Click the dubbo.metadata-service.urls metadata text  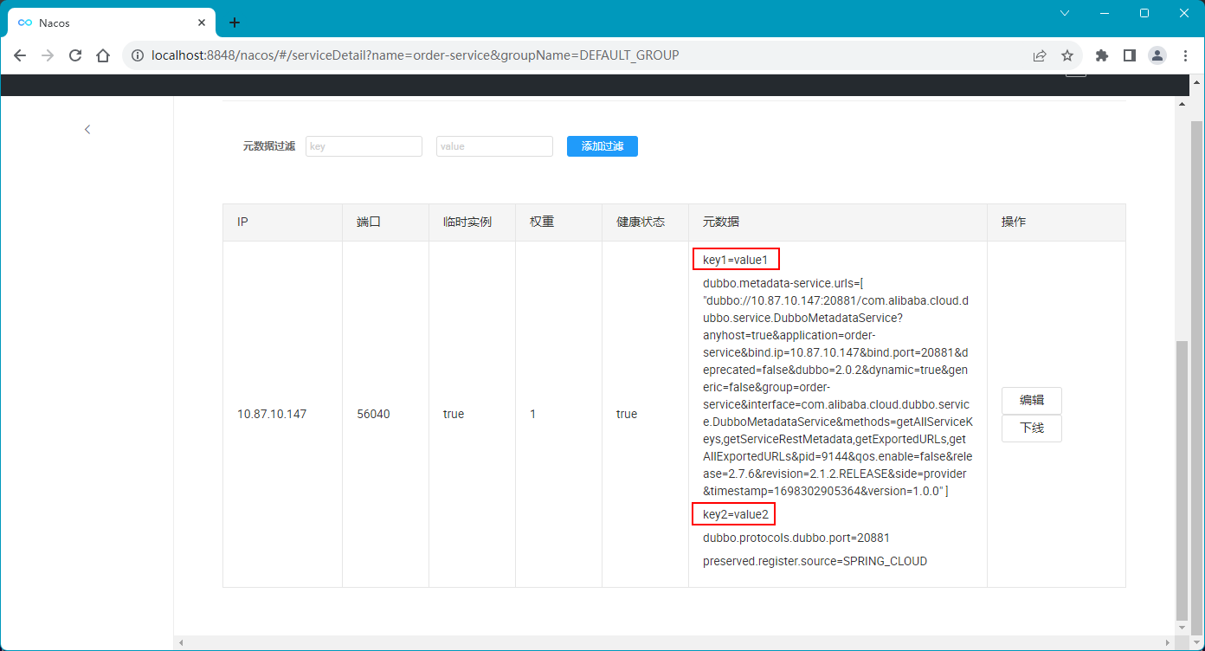tap(837, 387)
